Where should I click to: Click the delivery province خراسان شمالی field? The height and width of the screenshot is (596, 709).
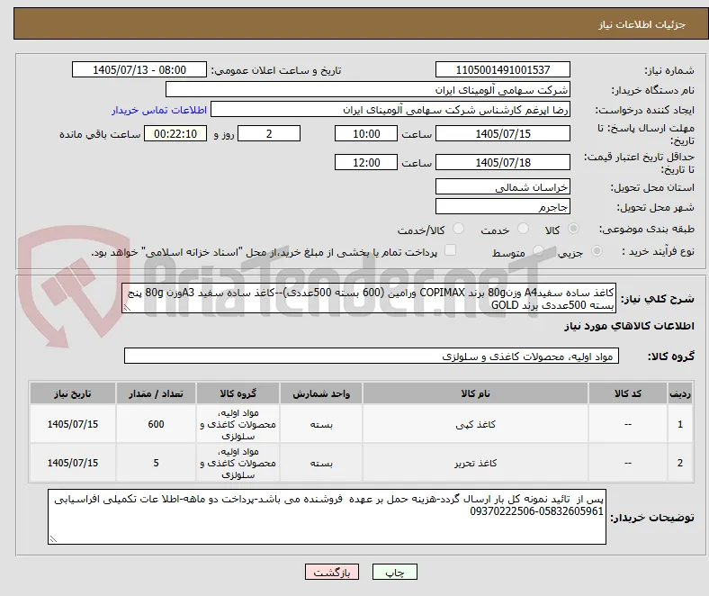point(503,186)
